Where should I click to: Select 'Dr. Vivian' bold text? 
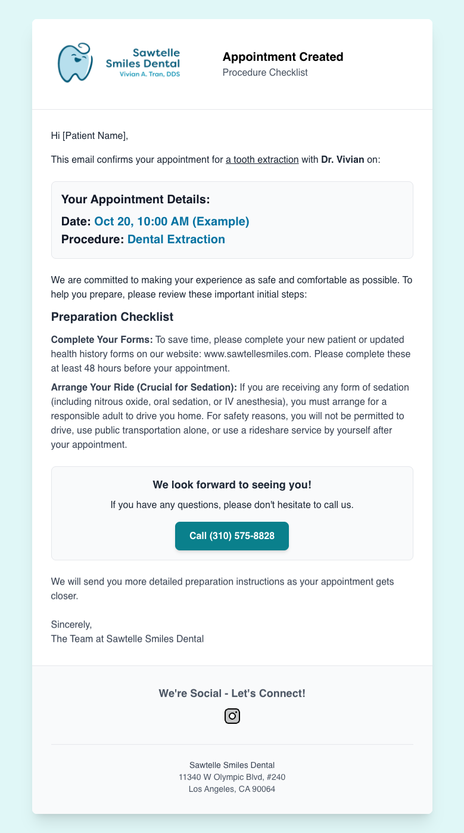338,159
